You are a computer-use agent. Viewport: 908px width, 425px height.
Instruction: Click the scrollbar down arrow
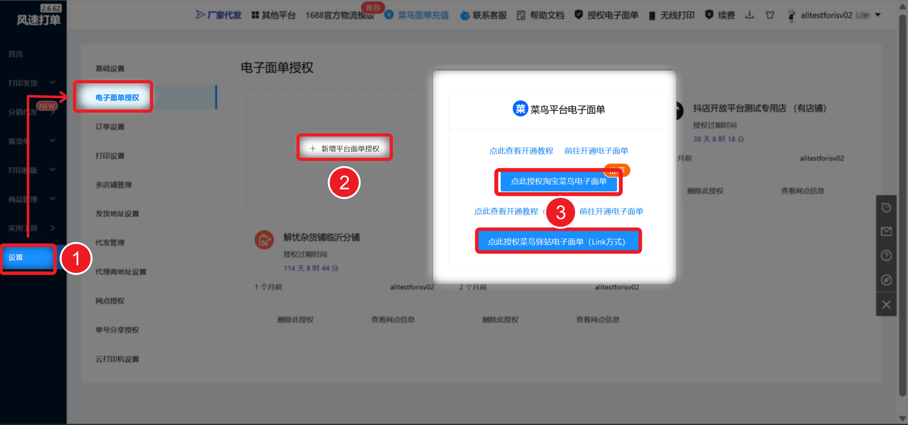point(903,419)
